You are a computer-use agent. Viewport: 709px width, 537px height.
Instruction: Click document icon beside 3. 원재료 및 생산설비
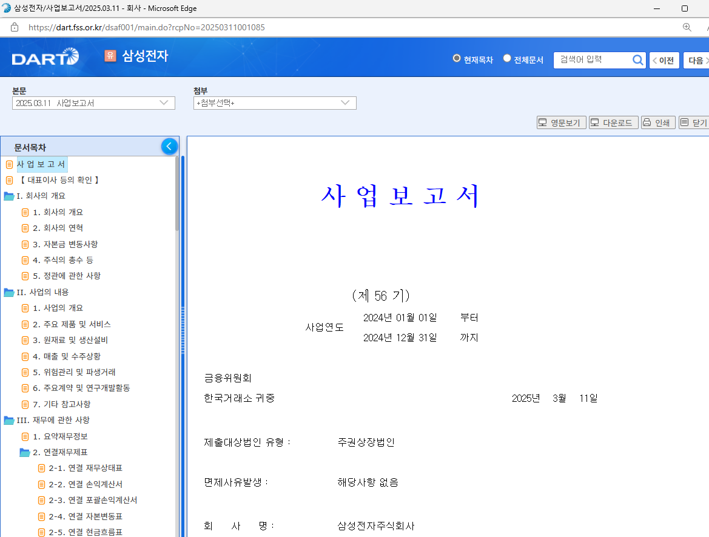25,341
